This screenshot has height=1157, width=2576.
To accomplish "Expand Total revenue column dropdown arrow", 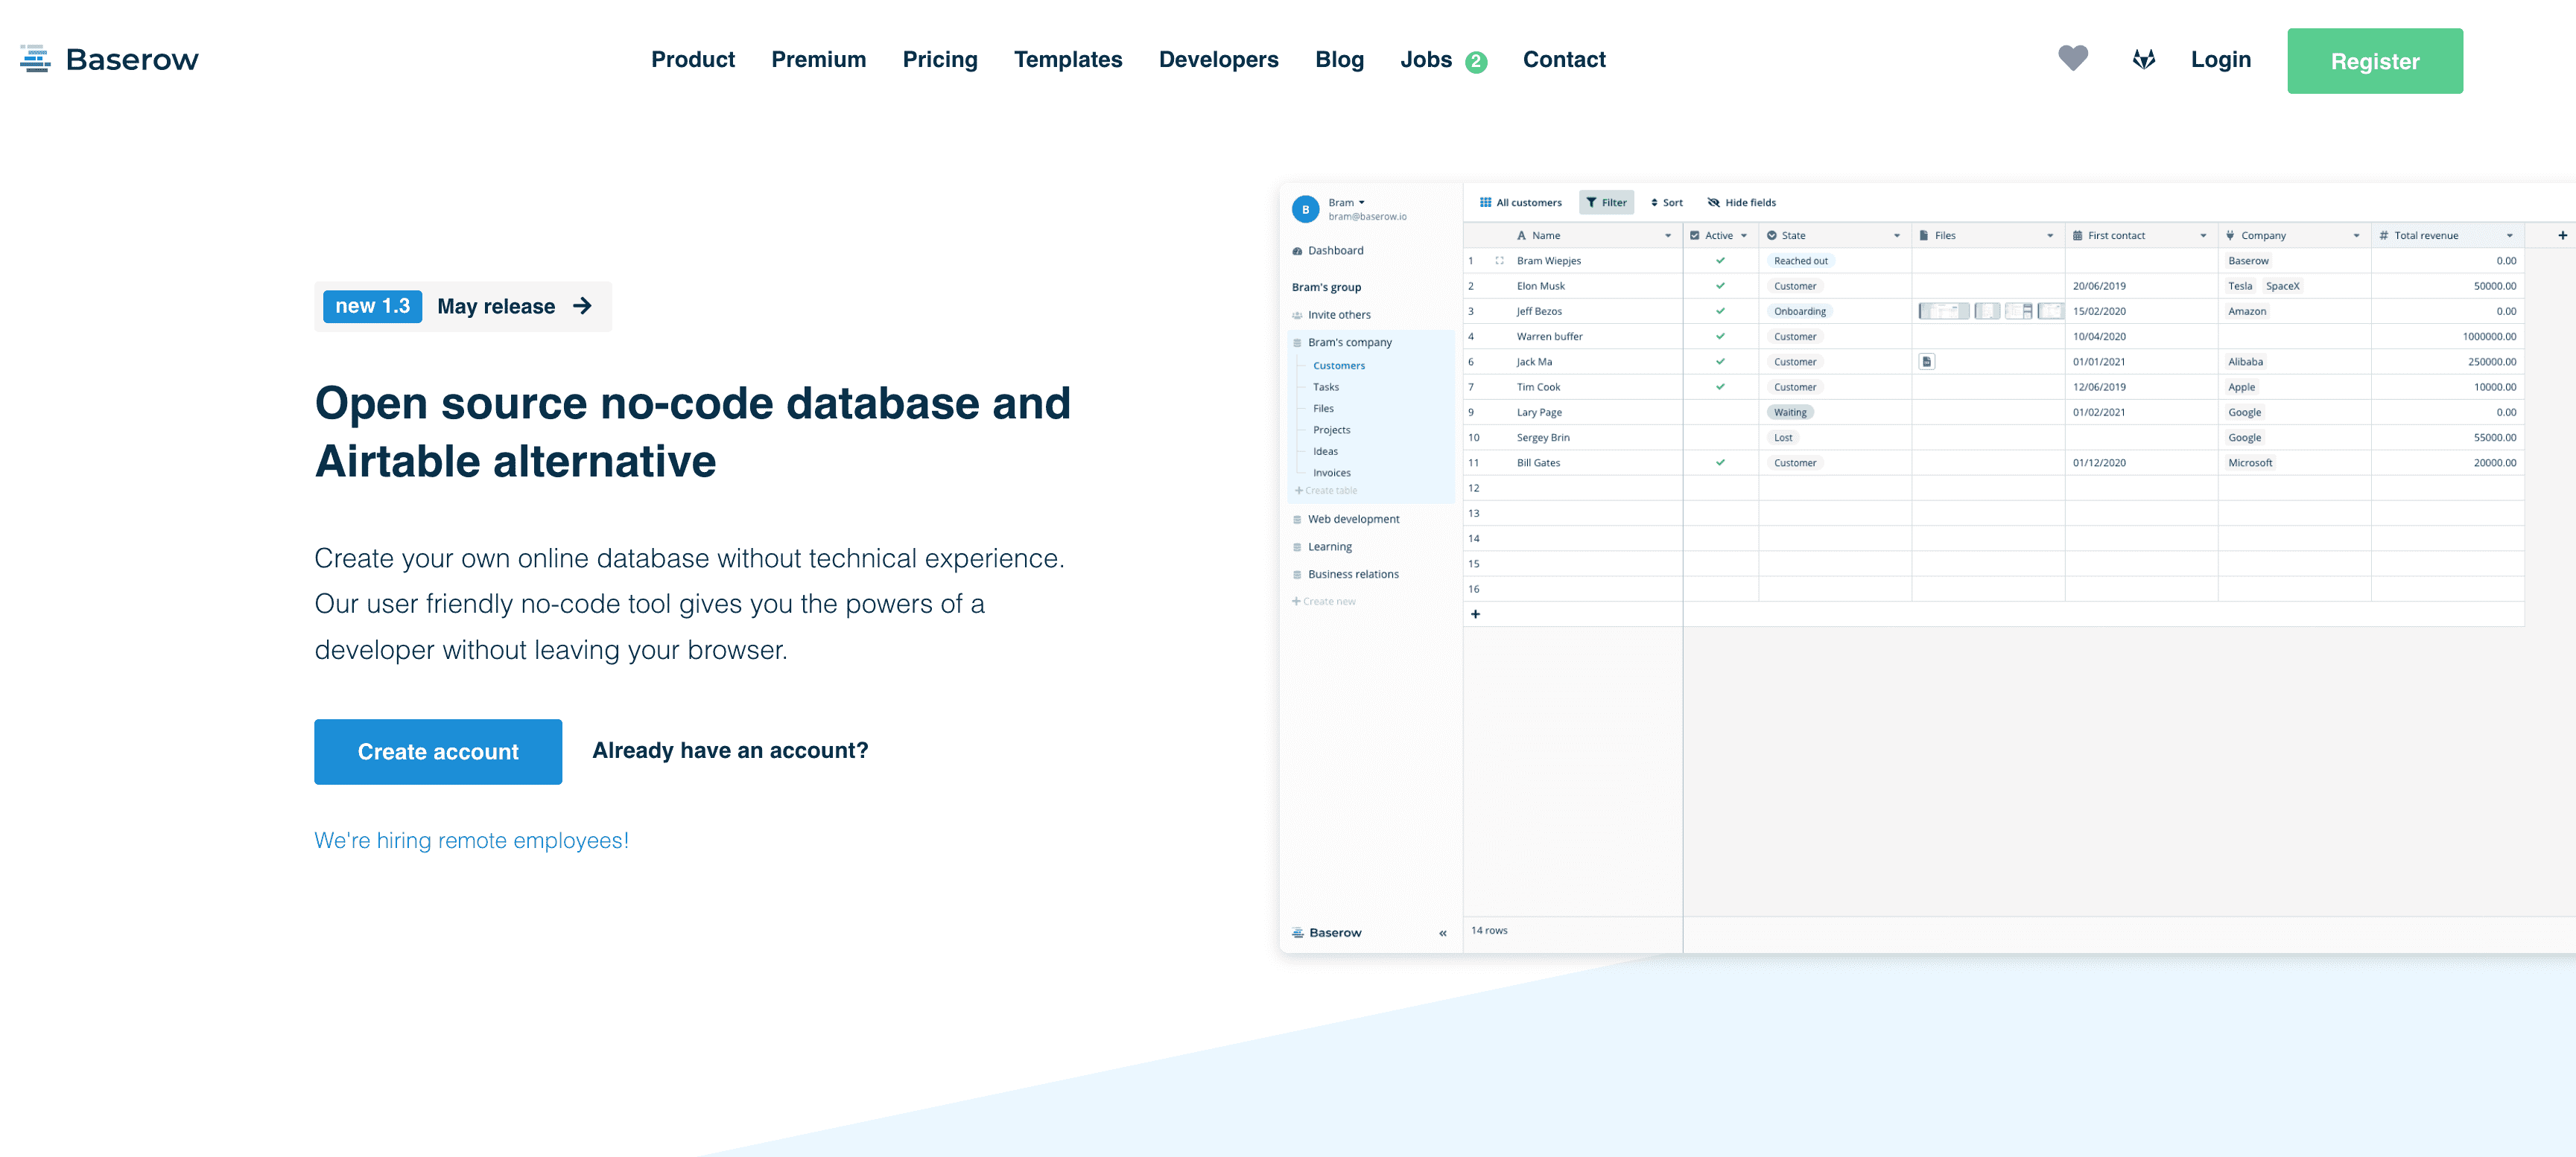I will click(2509, 236).
